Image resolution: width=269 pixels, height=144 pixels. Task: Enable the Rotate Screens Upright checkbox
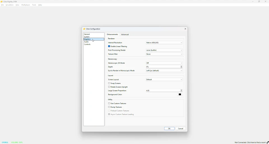coord(109,87)
